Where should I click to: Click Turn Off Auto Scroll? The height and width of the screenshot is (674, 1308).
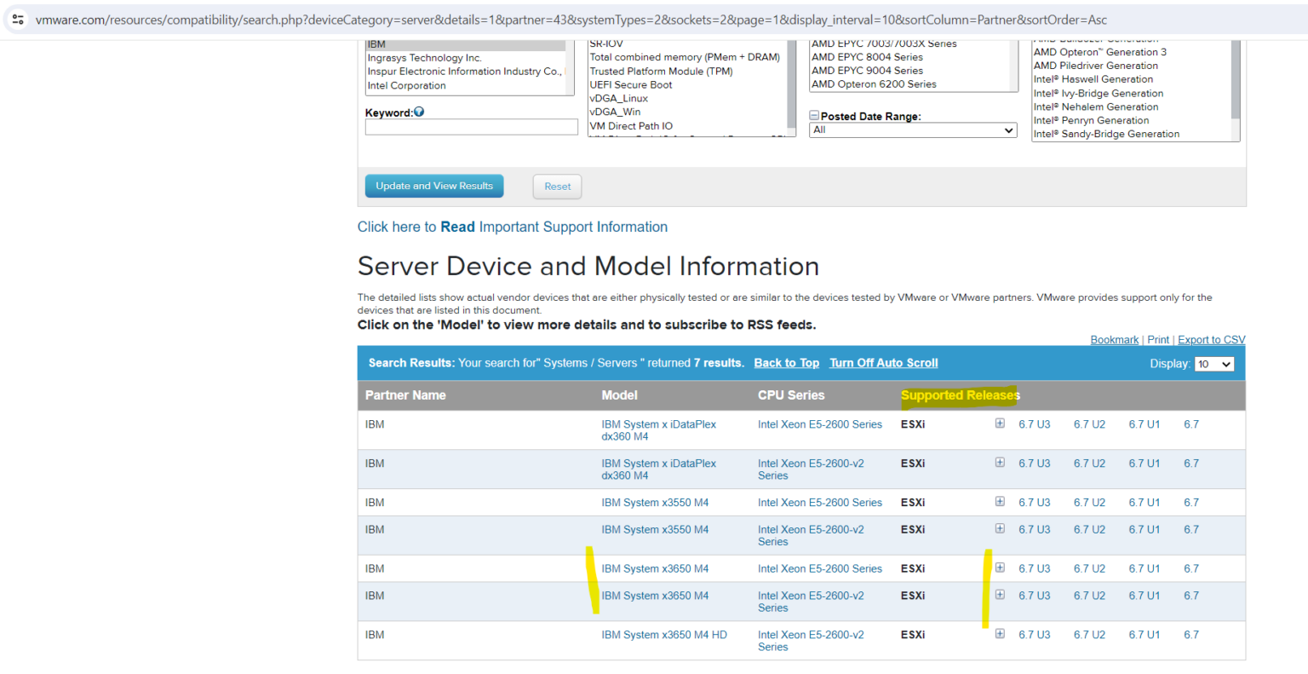click(883, 362)
